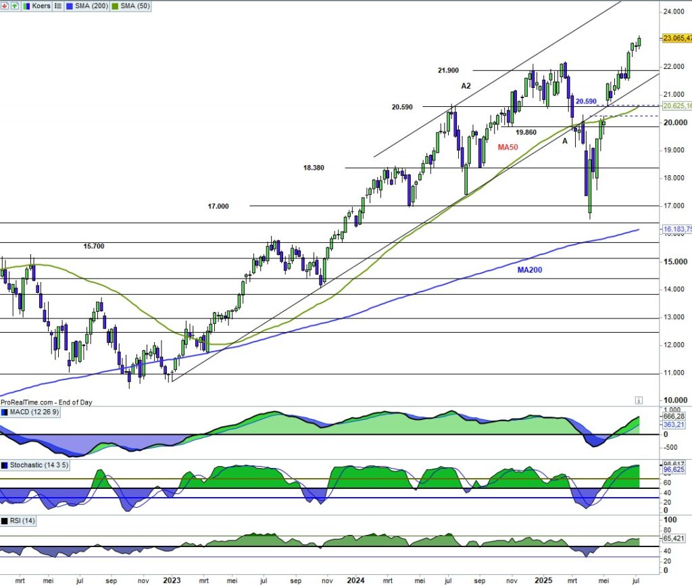Click the MA200 line label
Image resolution: width=692 pixels, height=585 pixels.
point(530,270)
